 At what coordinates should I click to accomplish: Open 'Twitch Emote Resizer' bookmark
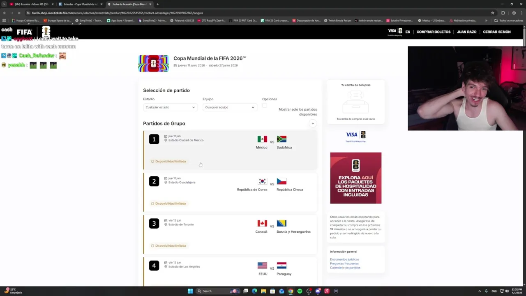coord(338,21)
